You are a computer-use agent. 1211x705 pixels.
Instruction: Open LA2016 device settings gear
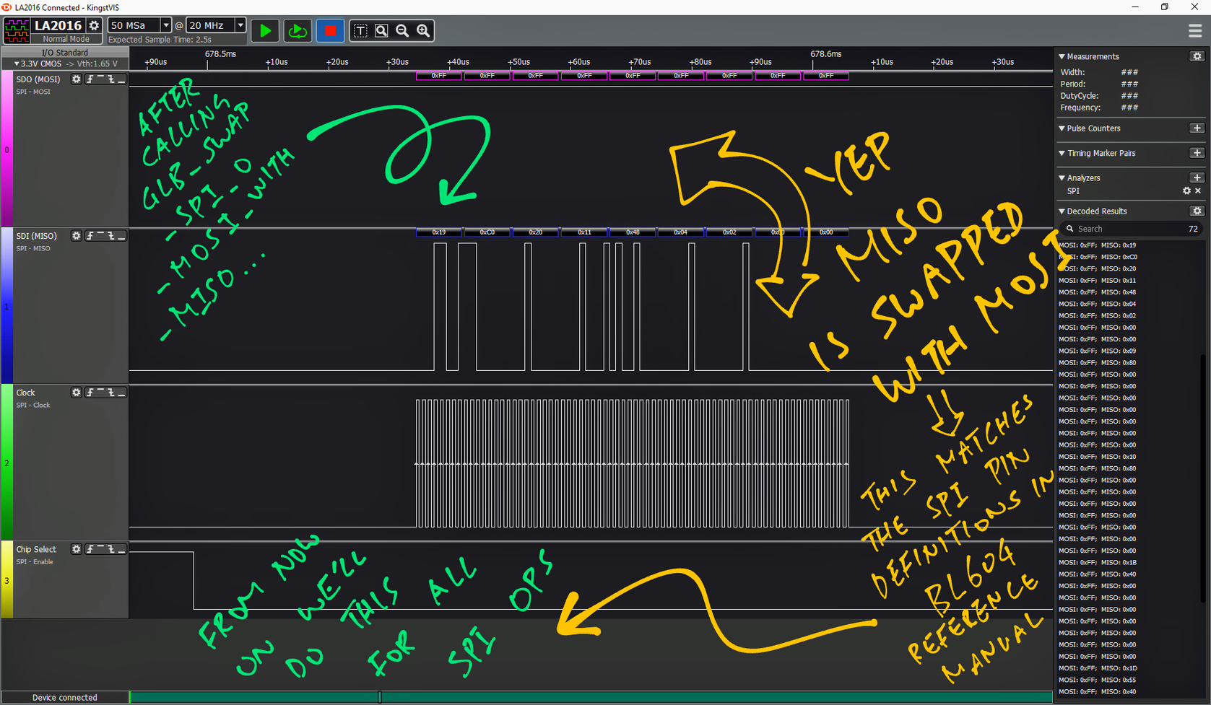pyautogui.click(x=94, y=25)
